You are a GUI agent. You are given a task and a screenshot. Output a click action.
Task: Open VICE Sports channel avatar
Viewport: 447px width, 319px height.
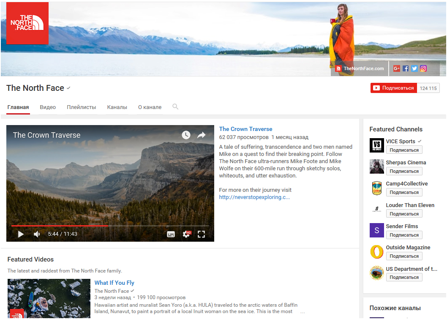point(376,145)
